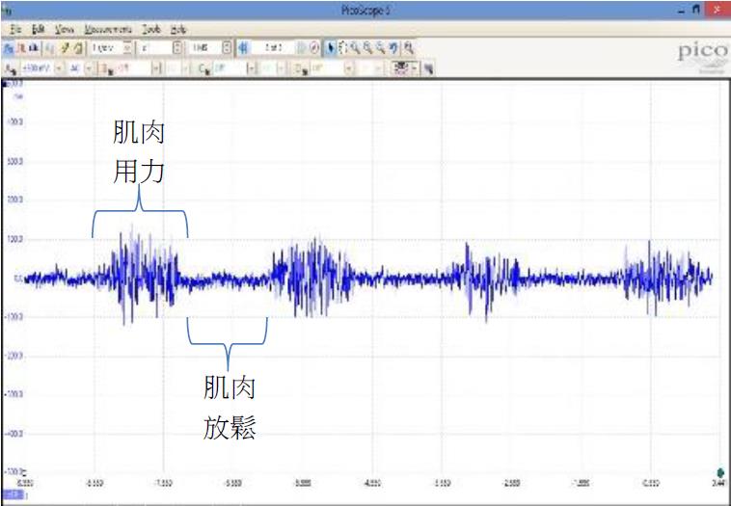Open the Tools menu
731x506 pixels.
point(151,29)
